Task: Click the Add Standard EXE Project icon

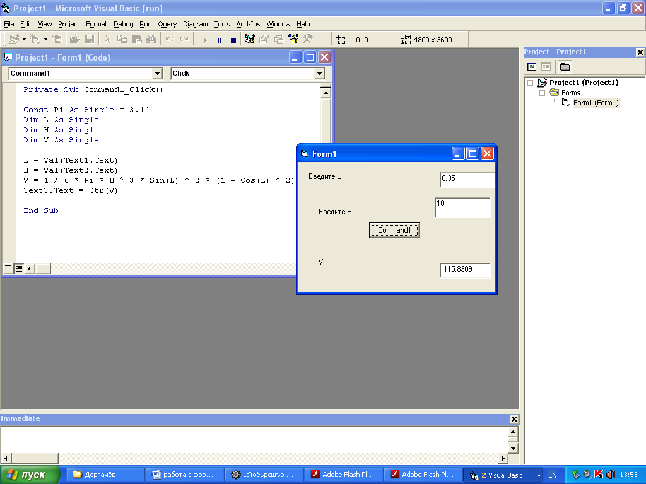Action: pyautogui.click(x=13, y=40)
